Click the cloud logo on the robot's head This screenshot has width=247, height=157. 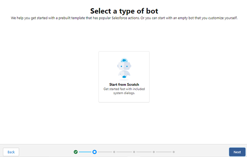(x=124, y=61)
